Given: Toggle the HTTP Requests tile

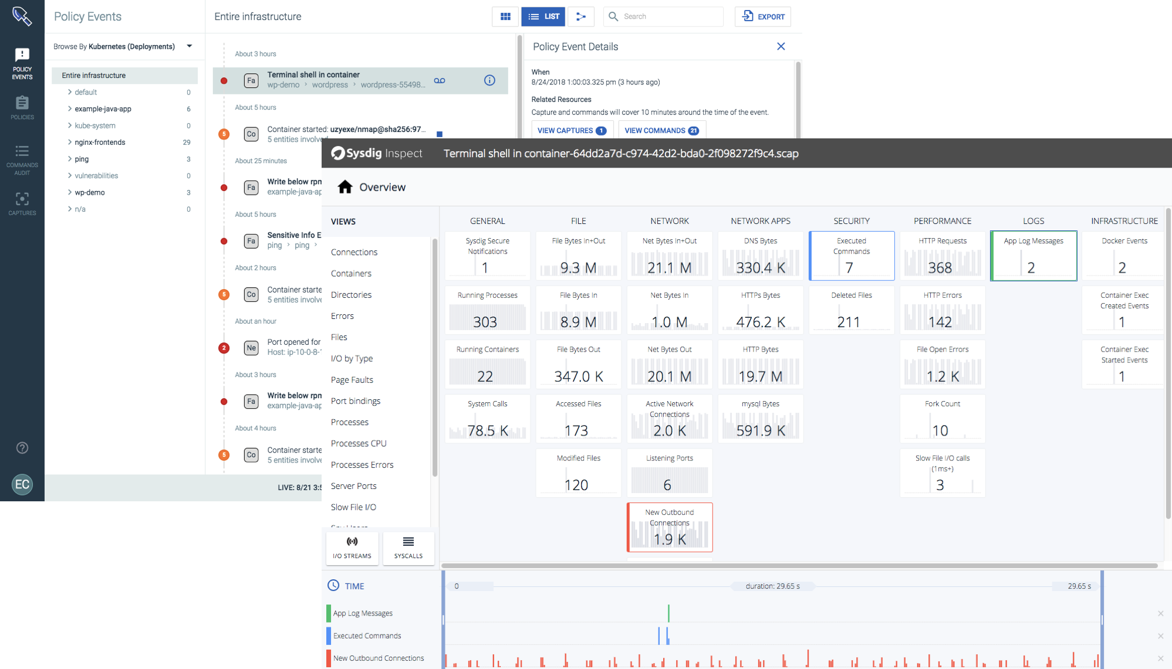Looking at the screenshot, I should tap(943, 256).
